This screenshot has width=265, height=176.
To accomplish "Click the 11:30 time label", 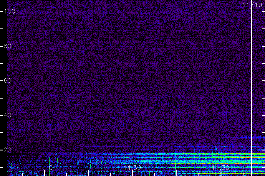I will [x=132, y=167].
